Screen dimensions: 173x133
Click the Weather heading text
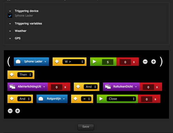[x=21, y=31]
